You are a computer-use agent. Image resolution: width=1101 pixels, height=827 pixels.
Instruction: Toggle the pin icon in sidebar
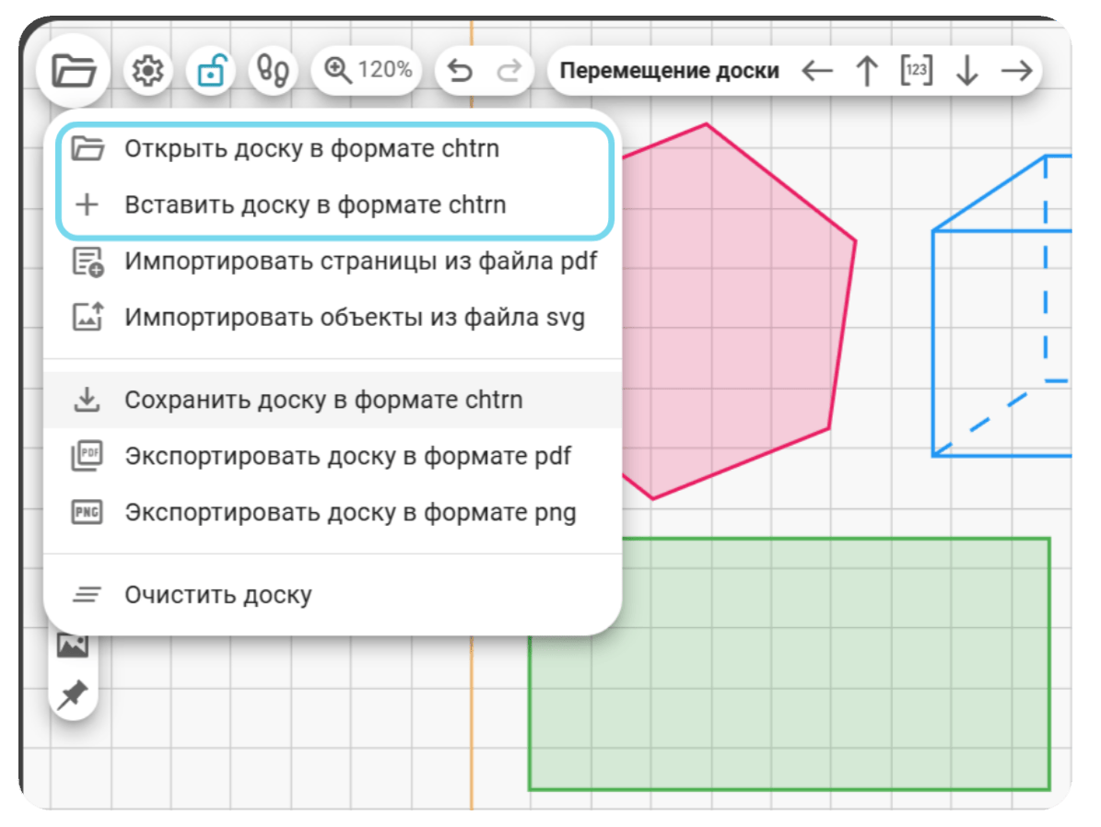click(x=73, y=694)
